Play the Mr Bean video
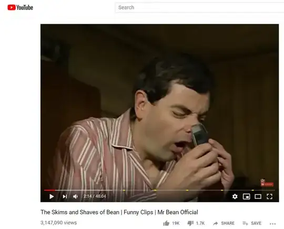This screenshot has width=284, height=229. (52, 197)
